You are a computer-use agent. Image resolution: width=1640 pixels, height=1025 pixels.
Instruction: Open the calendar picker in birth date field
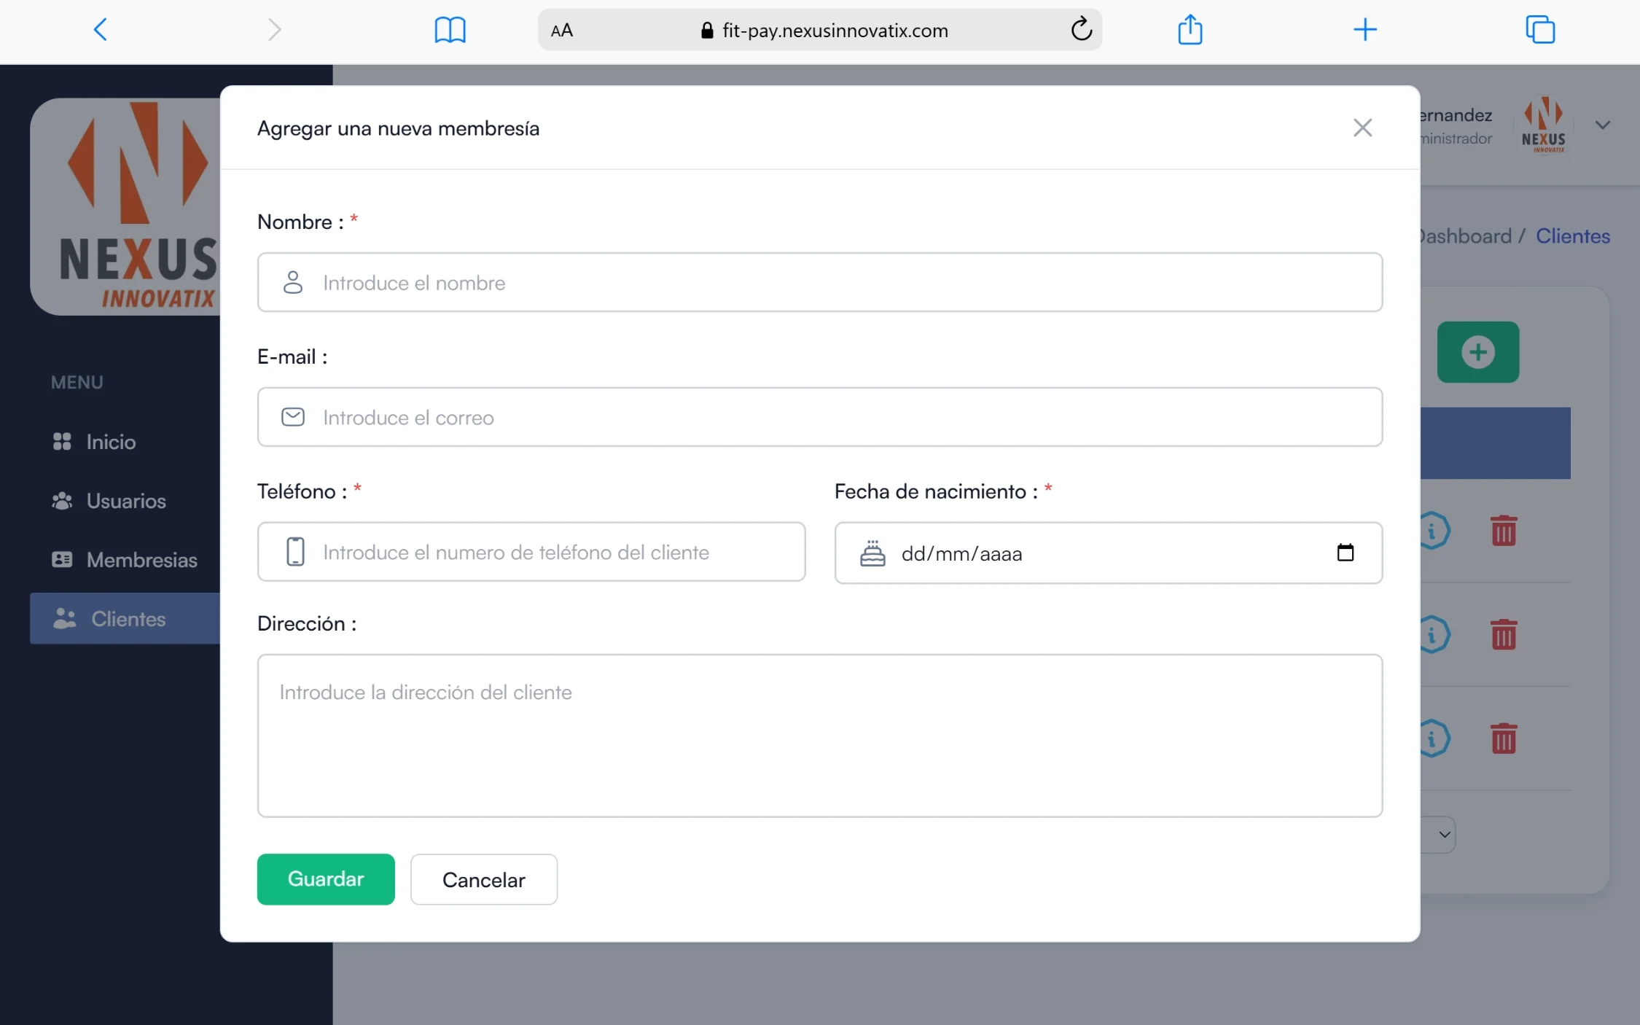pos(1345,553)
